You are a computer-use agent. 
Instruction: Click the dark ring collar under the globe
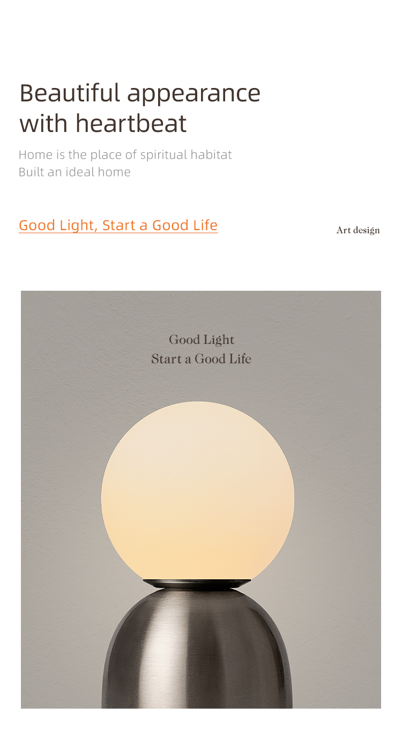[197, 584]
